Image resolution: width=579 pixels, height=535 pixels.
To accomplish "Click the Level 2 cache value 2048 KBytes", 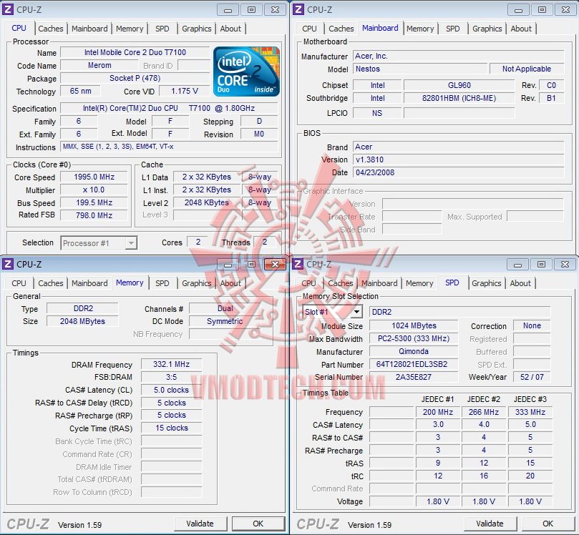I will pos(207,202).
